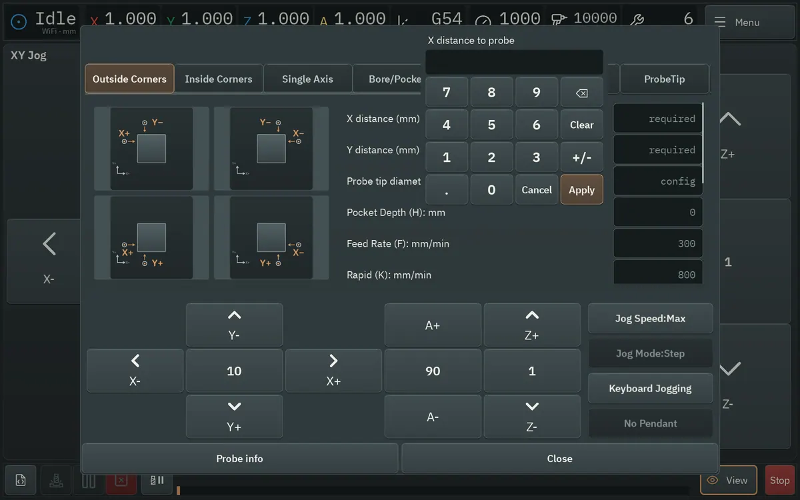Open Probe info
Viewport: 800px width, 500px height.
(x=239, y=459)
